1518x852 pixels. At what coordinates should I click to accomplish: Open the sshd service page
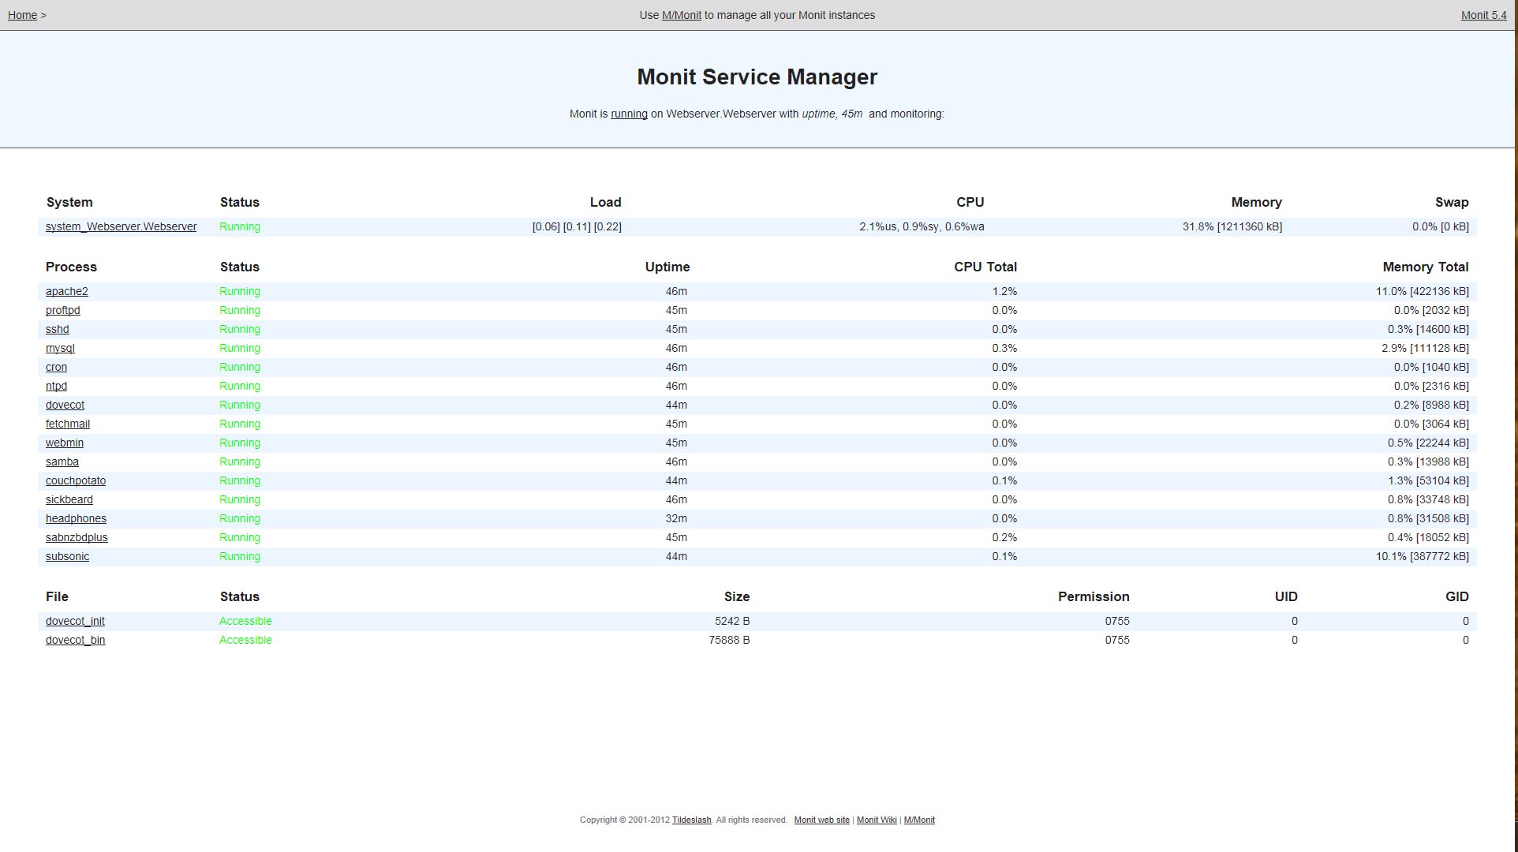point(57,329)
